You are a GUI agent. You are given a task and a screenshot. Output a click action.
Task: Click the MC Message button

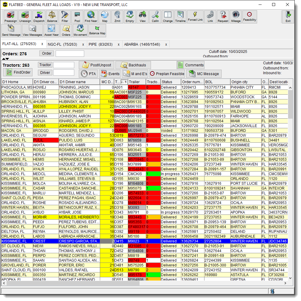pyautogui.click(x=204, y=74)
